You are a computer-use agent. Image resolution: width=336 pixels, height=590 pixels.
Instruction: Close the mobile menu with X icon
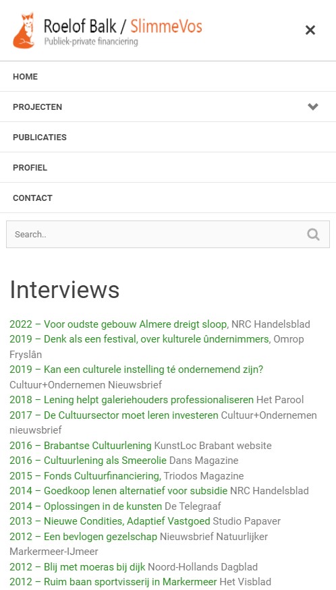point(310,30)
